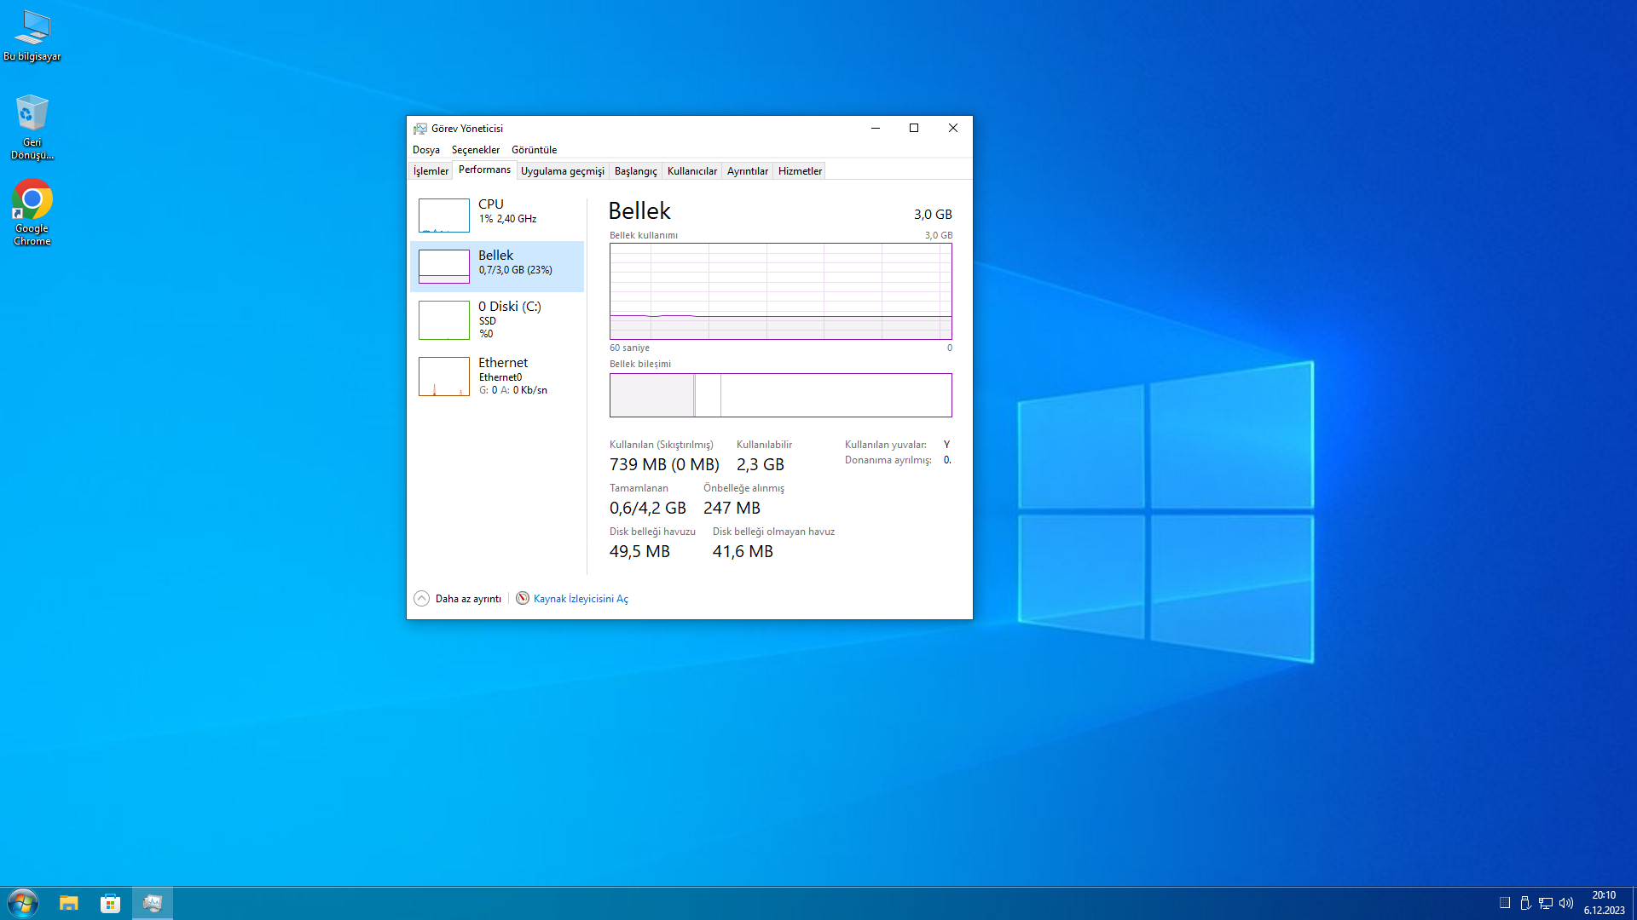This screenshot has width=1637, height=920.
Task: Switch to the Başlangıç tab
Action: coord(636,171)
